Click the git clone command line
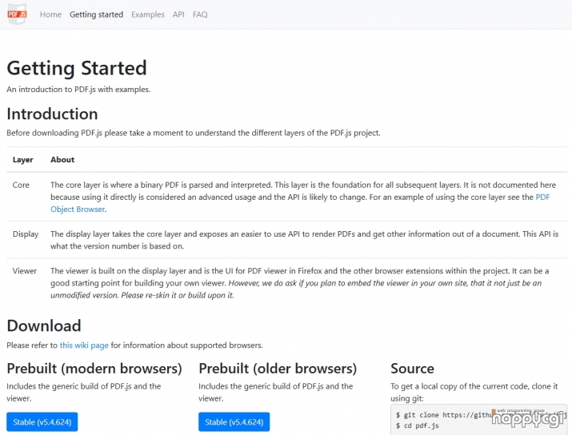 pyautogui.click(x=444, y=415)
